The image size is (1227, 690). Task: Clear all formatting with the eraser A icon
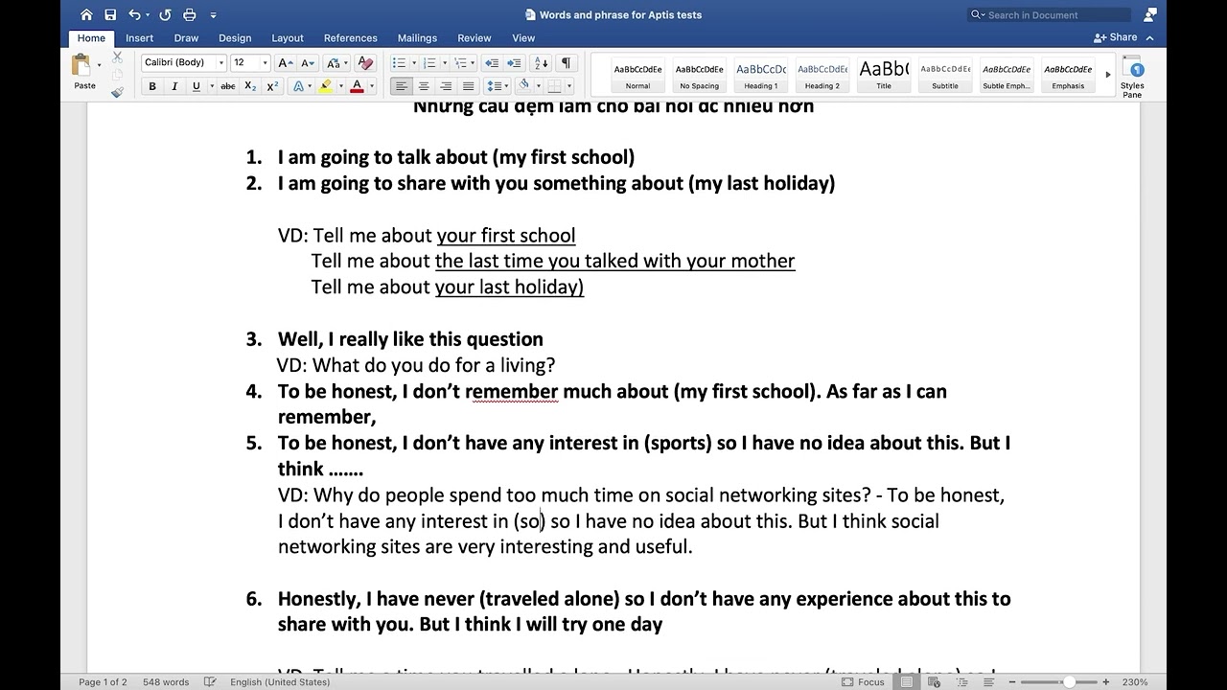[364, 62]
